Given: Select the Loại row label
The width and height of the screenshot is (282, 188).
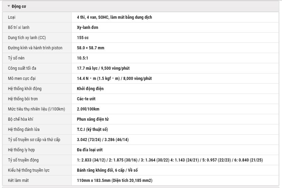Looking at the screenshot, I should coord(12,17).
